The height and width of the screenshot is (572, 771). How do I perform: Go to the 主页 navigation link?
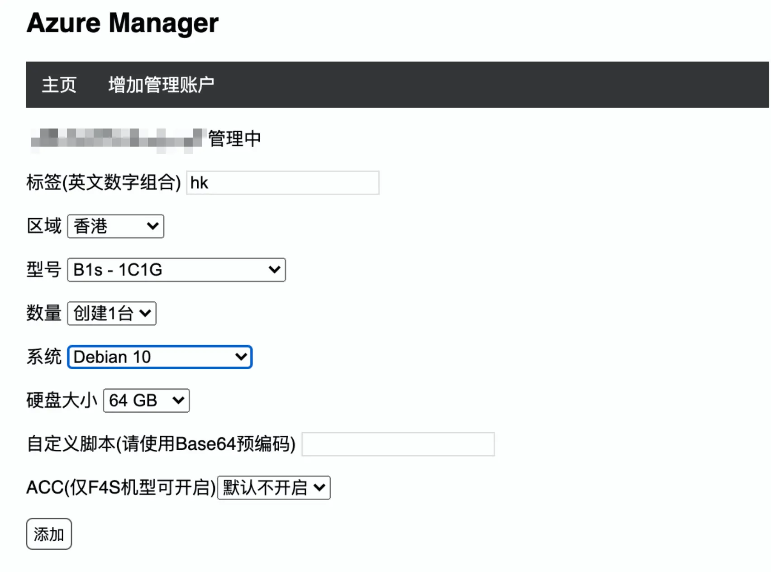(59, 85)
